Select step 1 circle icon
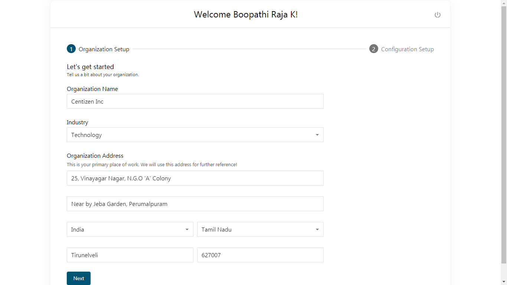This screenshot has height=285, width=507. click(x=71, y=49)
